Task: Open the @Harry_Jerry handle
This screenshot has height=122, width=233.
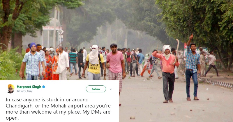Action: click(24, 91)
